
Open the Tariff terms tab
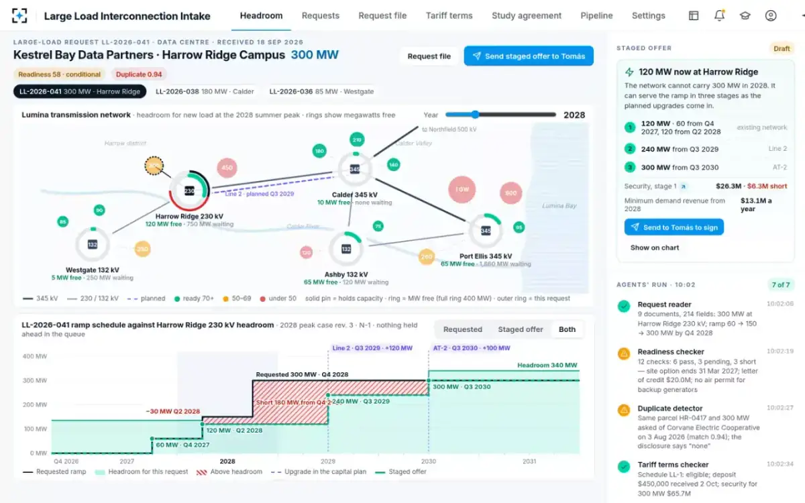pos(449,15)
